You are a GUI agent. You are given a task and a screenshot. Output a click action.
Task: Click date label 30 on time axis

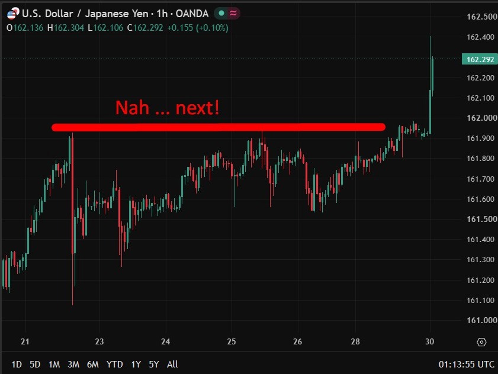[430, 341]
